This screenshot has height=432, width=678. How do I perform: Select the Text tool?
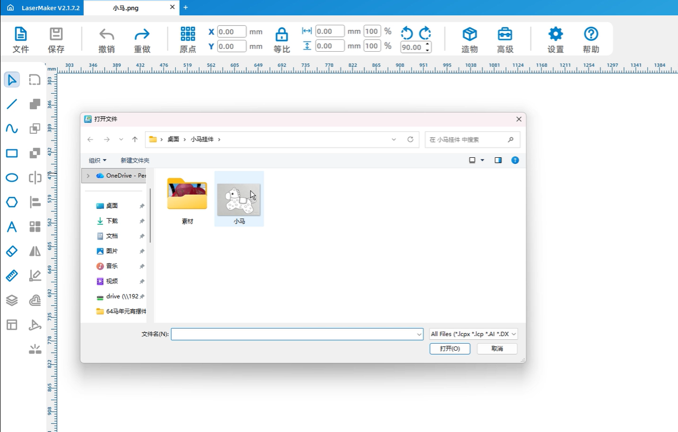[x=12, y=227]
